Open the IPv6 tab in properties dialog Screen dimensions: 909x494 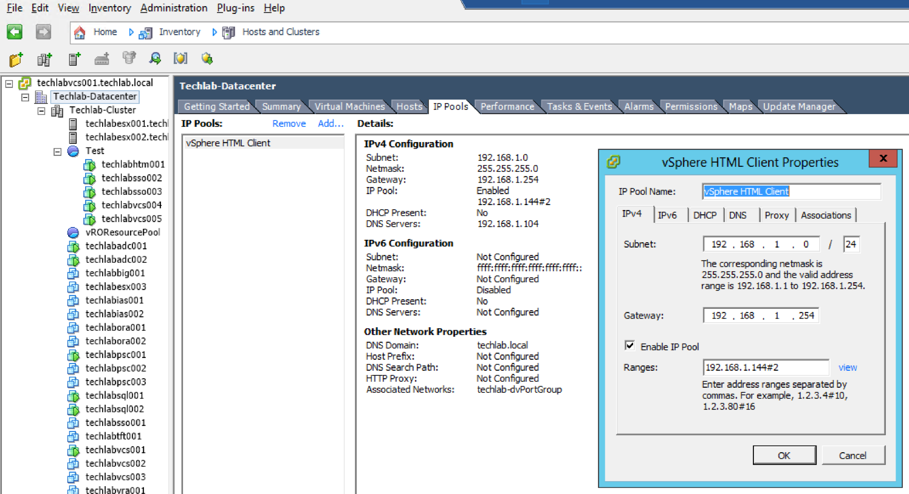coord(667,215)
